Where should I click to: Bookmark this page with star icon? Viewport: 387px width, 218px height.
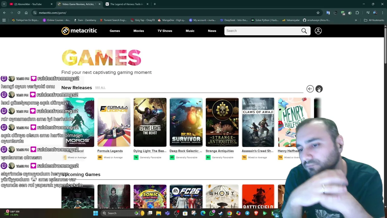pyautogui.click(x=318, y=13)
